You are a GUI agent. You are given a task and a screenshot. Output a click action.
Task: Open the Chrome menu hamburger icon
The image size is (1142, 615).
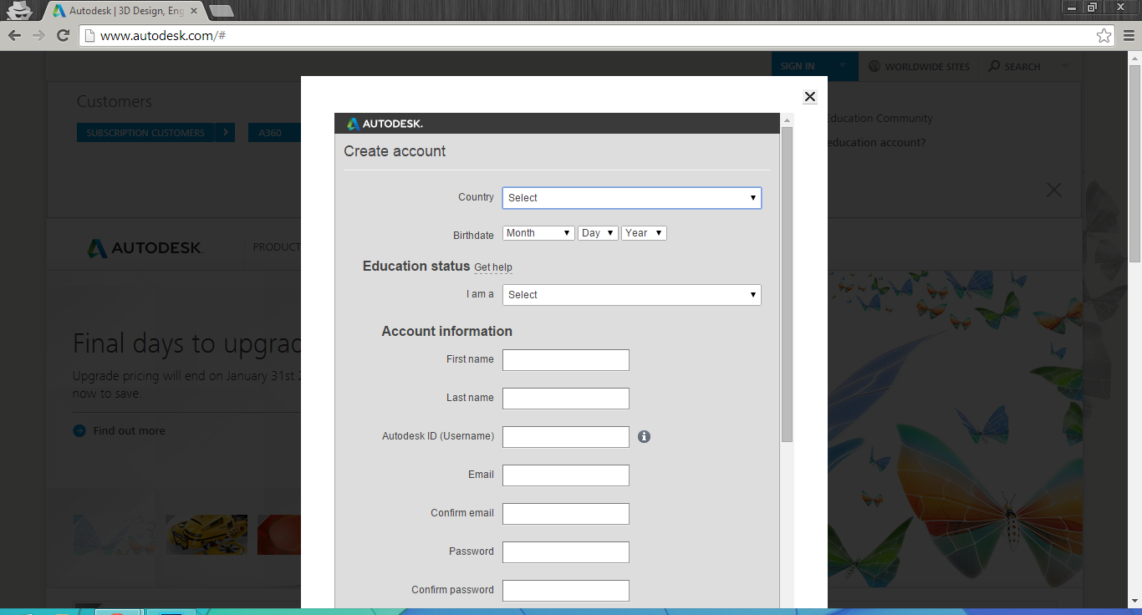coord(1129,35)
